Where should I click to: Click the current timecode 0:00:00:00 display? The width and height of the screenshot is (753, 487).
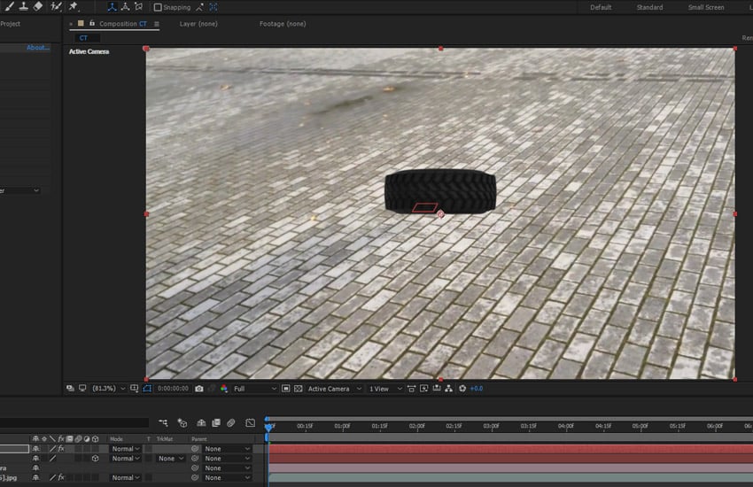tap(172, 389)
